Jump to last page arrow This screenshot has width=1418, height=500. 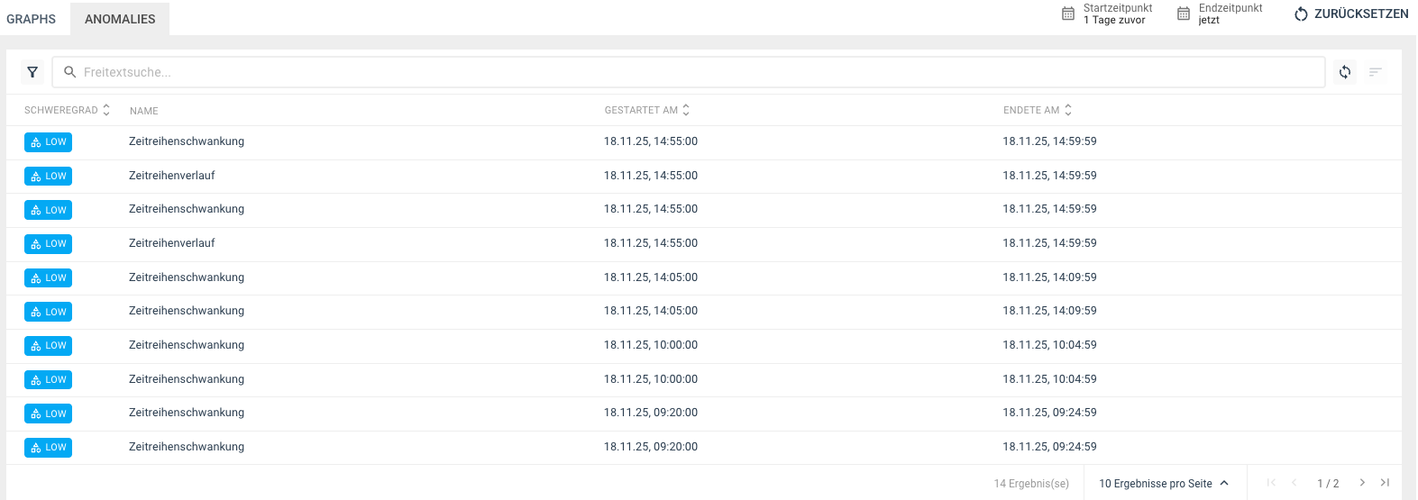pyautogui.click(x=1386, y=483)
